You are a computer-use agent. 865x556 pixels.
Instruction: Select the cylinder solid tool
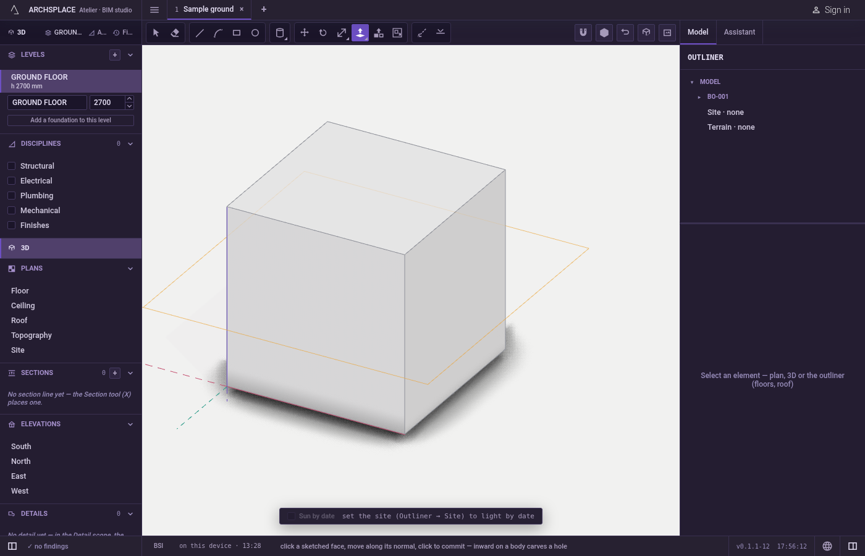(x=280, y=33)
